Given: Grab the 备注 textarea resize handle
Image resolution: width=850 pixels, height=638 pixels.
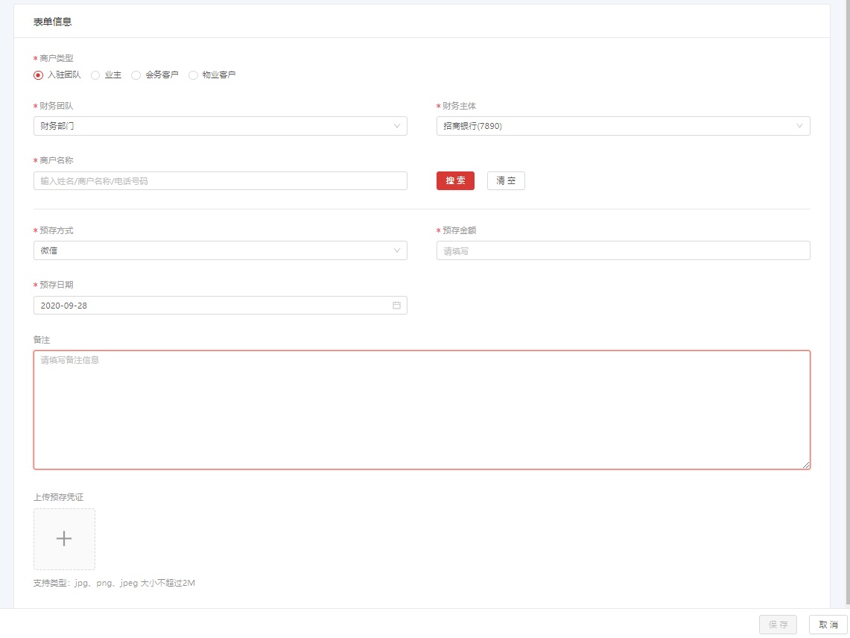Looking at the screenshot, I should tap(806, 465).
